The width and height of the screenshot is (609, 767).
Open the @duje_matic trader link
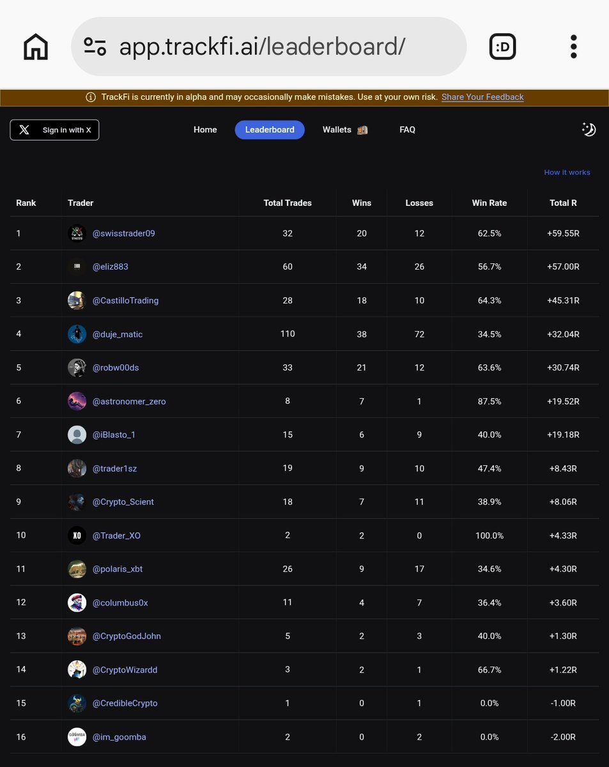tap(118, 334)
